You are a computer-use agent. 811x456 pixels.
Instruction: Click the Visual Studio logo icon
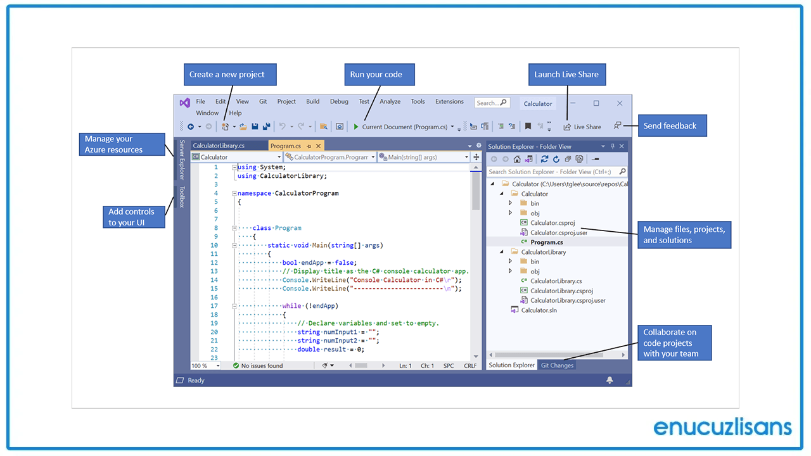tap(184, 103)
